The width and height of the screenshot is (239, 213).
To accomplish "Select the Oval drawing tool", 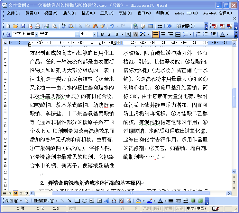I will (85, 201).
